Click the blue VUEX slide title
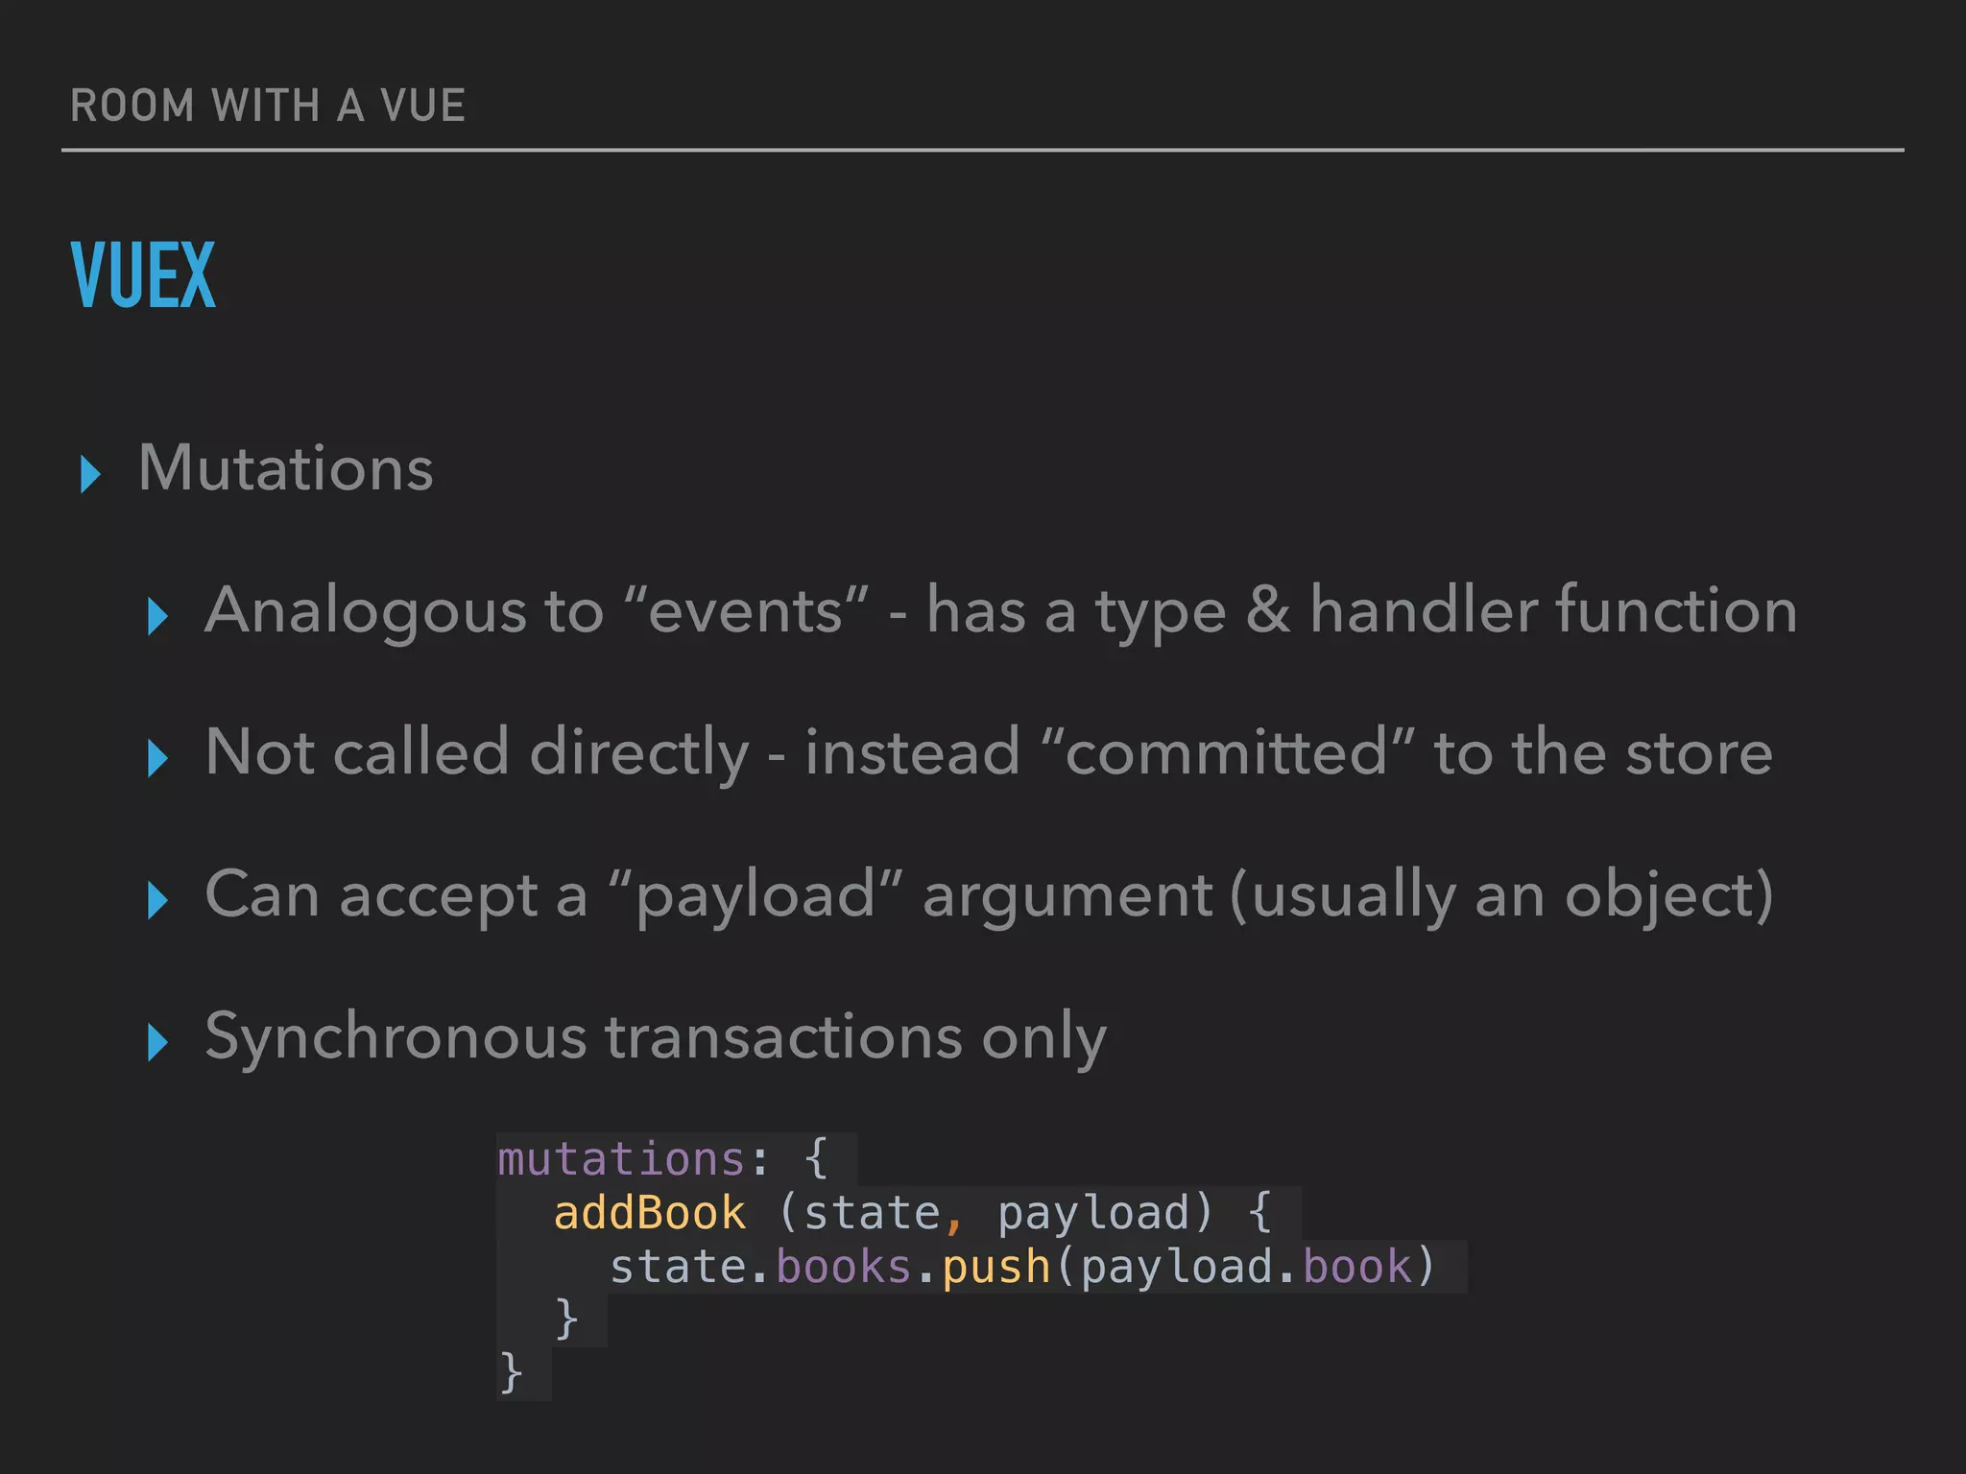Viewport: 1966px width, 1474px height. [x=144, y=276]
